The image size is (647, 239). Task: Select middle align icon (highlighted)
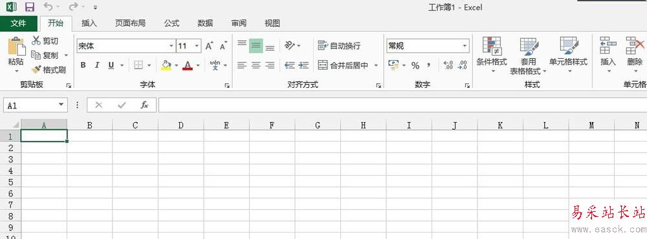tap(256, 45)
